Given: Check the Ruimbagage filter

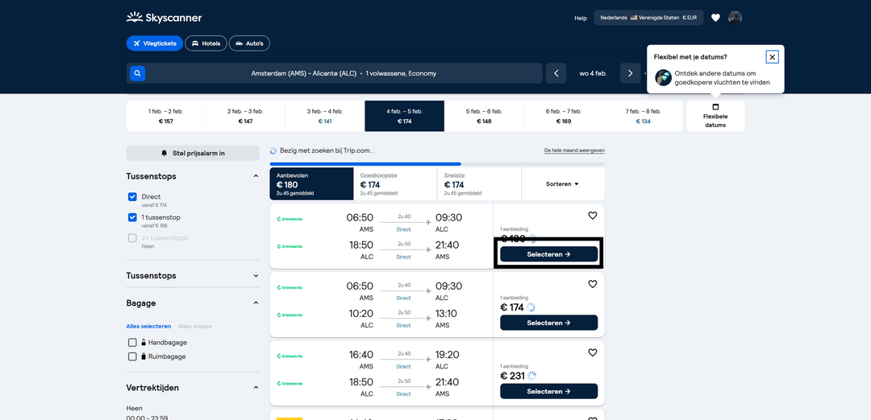Looking at the screenshot, I should coord(132,356).
